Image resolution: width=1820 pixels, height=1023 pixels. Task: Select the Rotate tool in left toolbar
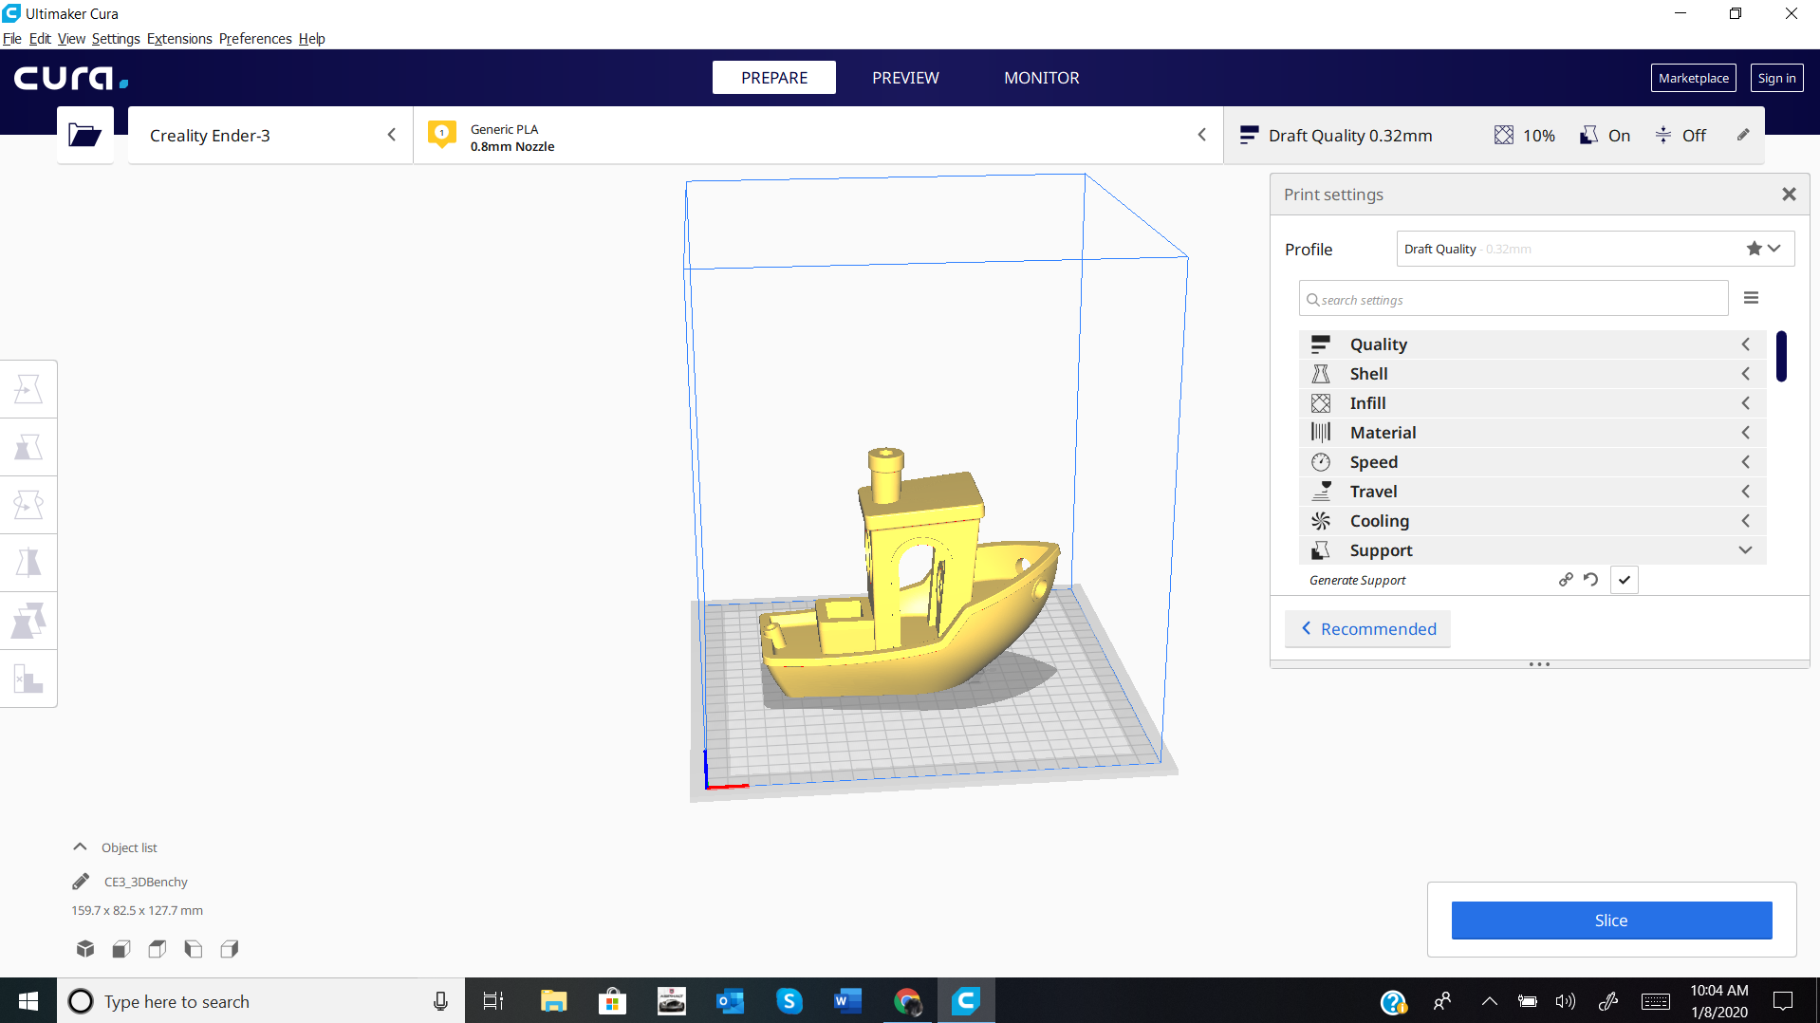tap(28, 505)
